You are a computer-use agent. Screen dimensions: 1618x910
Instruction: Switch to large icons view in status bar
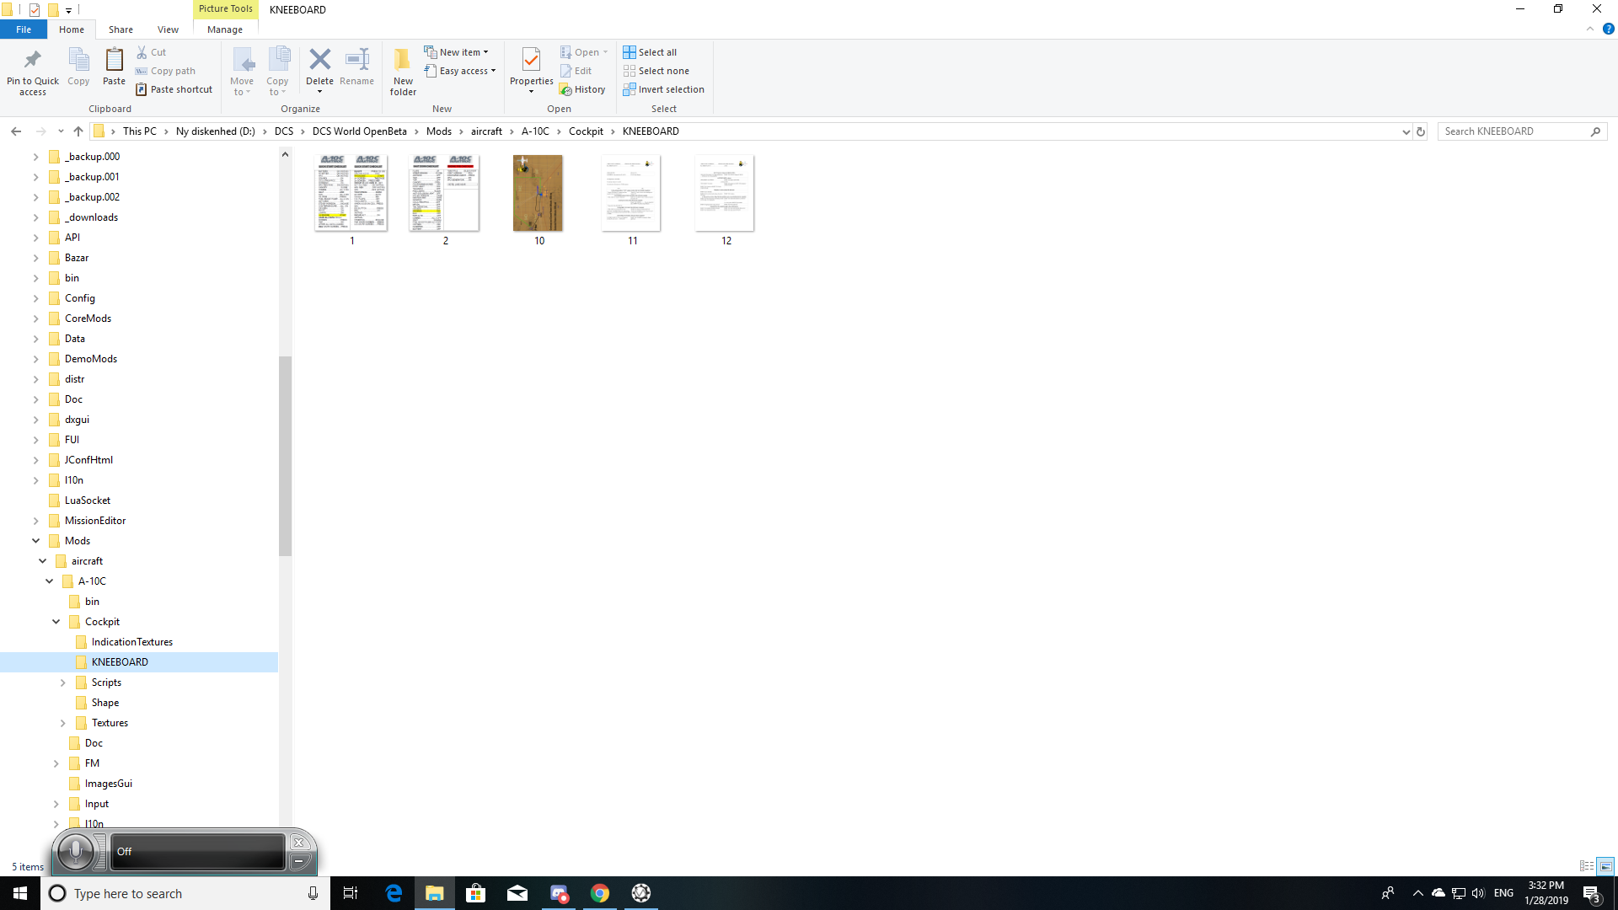pos(1605,866)
